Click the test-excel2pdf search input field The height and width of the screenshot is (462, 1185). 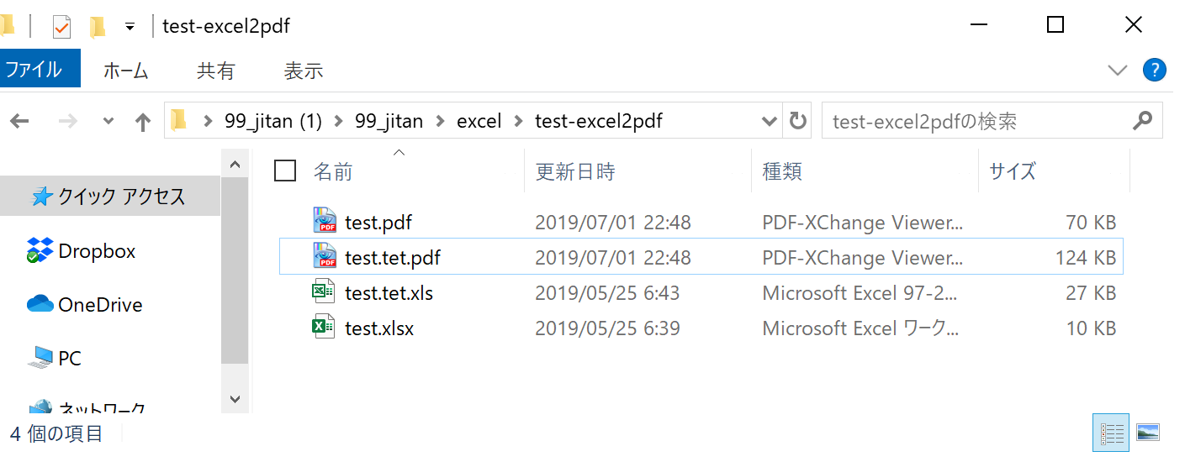976,121
